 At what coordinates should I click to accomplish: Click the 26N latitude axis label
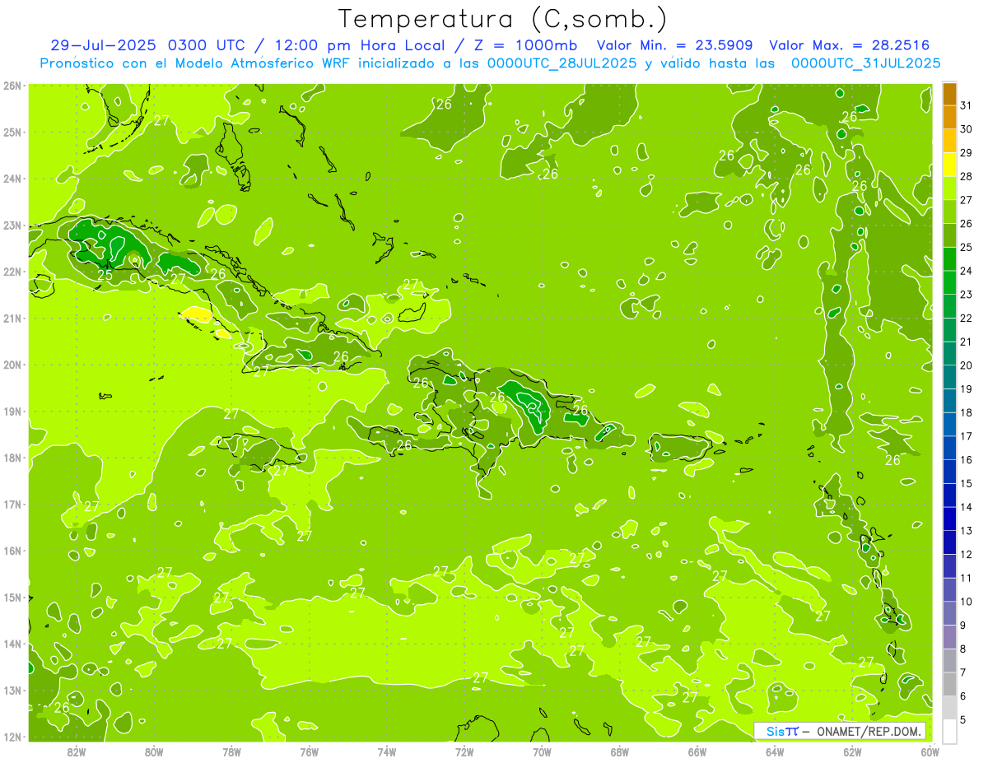12,86
